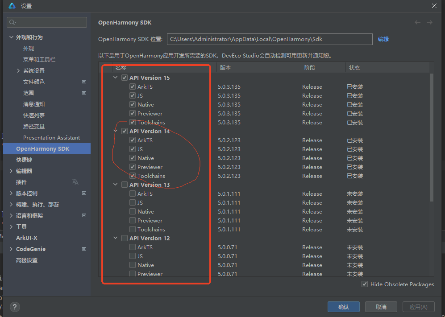Click the 确认 button
Viewport: 445px width, 317px height.
click(x=344, y=307)
